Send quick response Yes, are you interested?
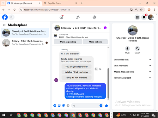Viewport: 158px width, 118px height. pyautogui.click(x=76, y=67)
